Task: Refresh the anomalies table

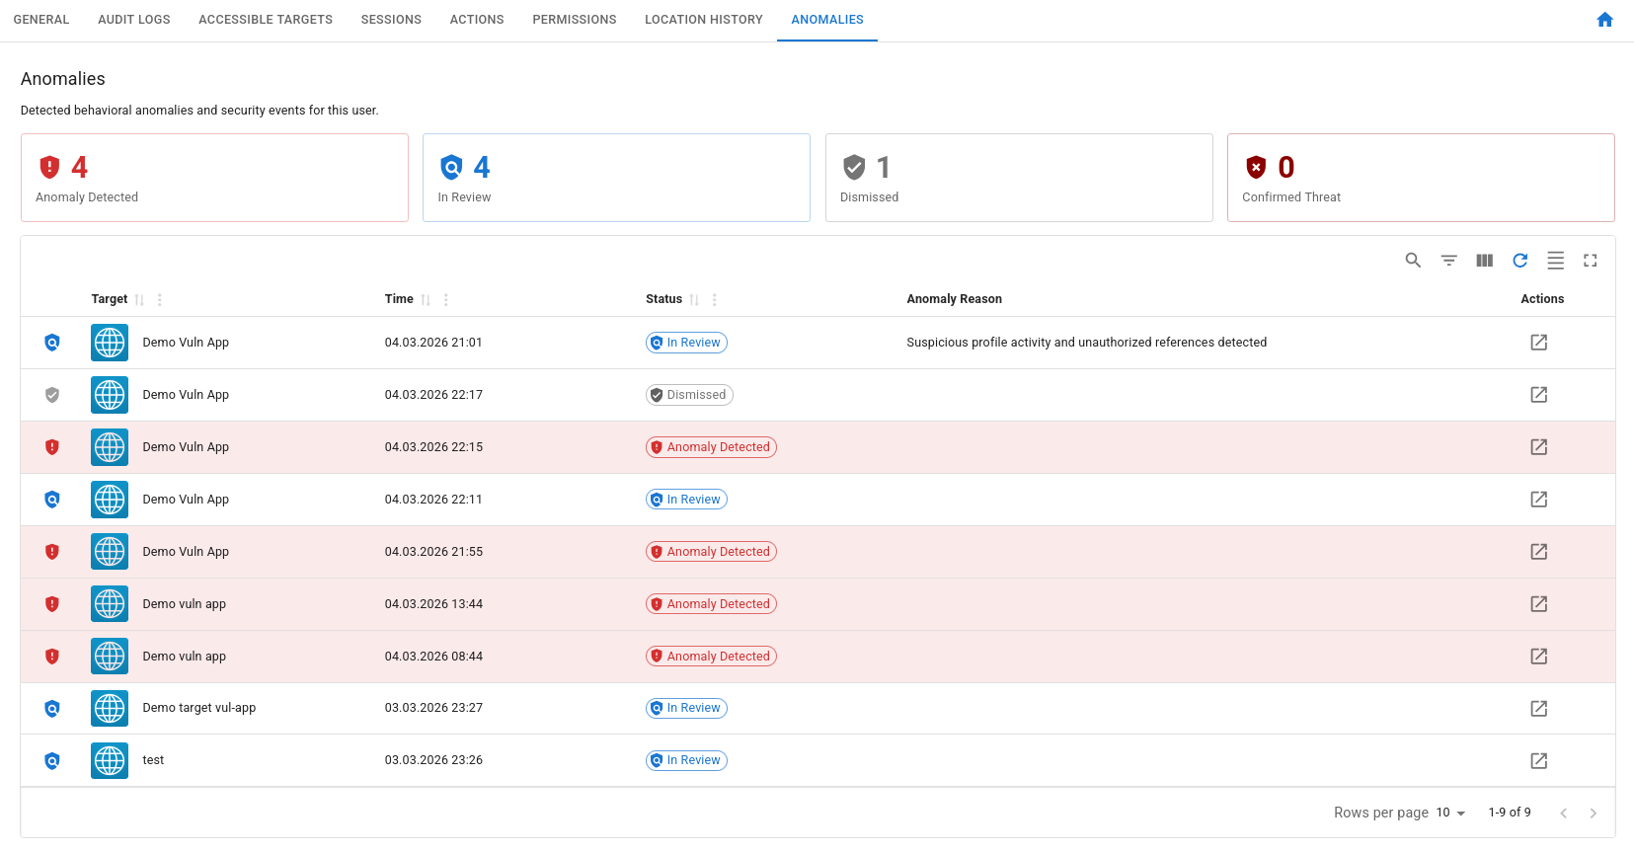Action: 1519,261
